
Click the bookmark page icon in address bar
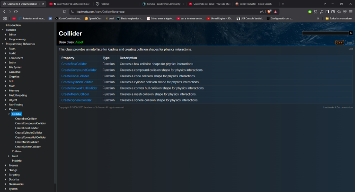coord(65,11)
